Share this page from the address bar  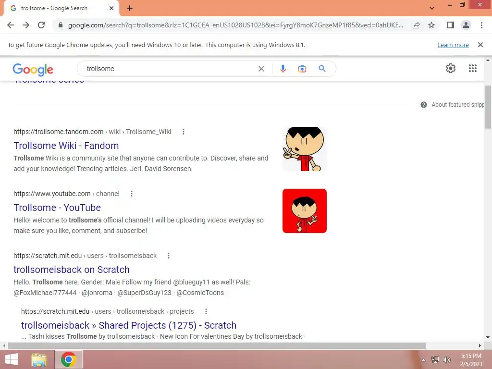point(416,25)
